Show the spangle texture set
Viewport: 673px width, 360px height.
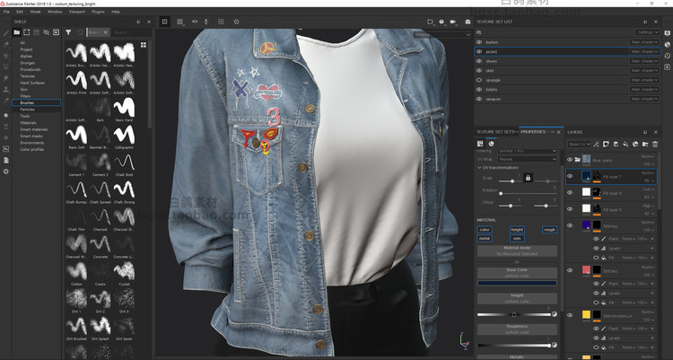pos(479,80)
